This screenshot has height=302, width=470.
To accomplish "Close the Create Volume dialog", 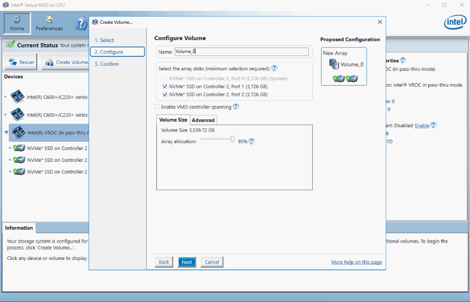I will pos(380,22).
